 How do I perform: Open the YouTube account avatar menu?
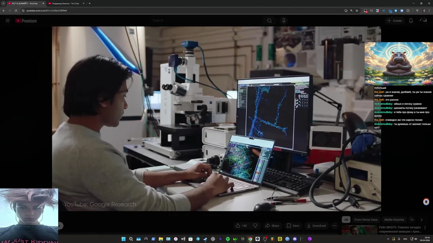pyautogui.click(x=423, y=21)
